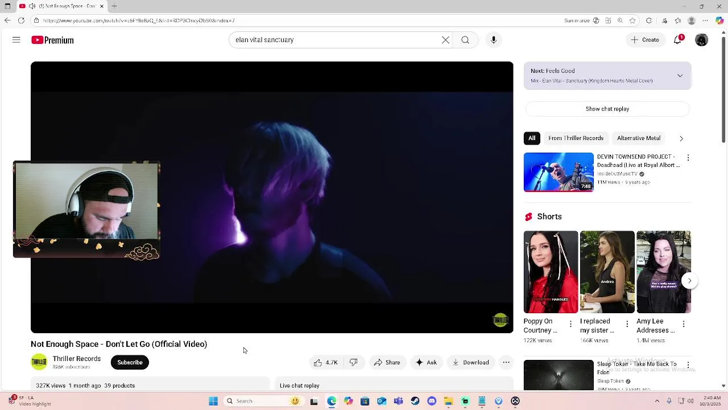Image resolution: width=728 pixels, height=410 pixels.
Task: Open YouTube notifications bell
Action: [678, 40]
